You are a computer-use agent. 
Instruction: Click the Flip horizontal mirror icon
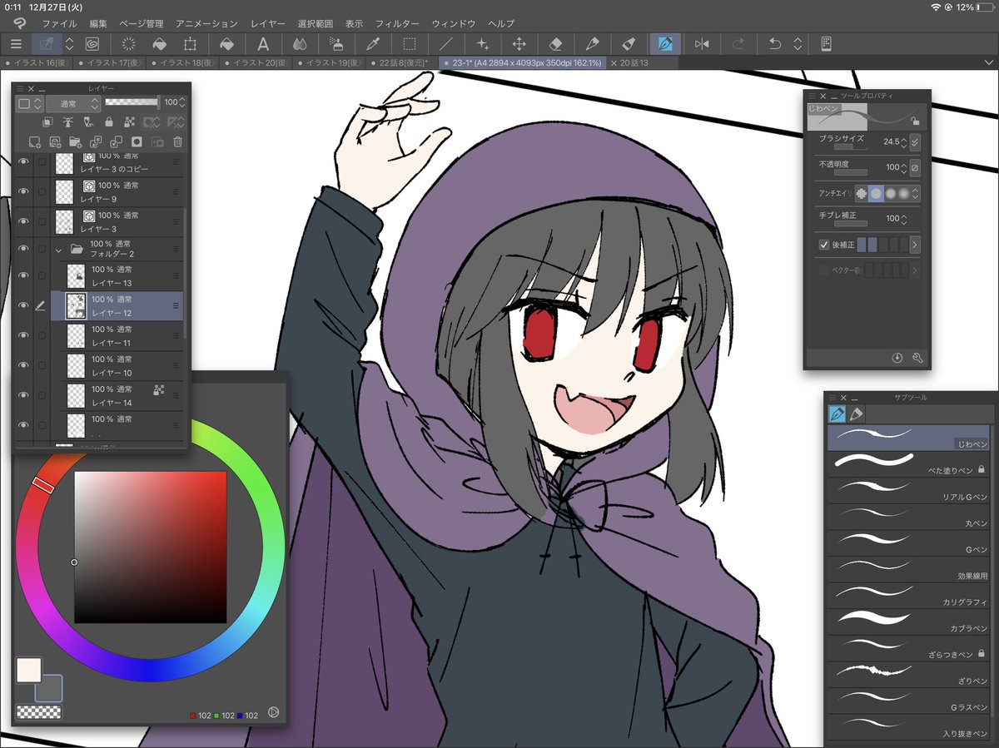(x=702, y=44)
